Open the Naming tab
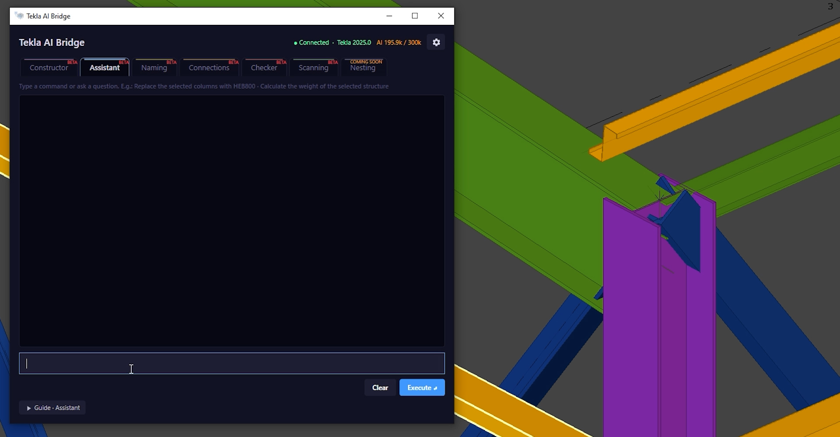Screen dimensions: 840x437 154,67
